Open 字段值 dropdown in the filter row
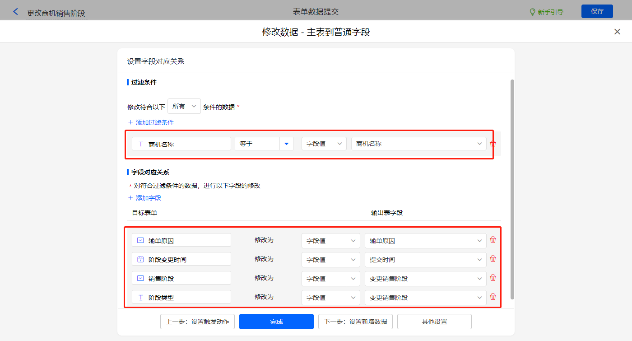Image resolution: width=632 pixels, height=341 pixels. 324,144
